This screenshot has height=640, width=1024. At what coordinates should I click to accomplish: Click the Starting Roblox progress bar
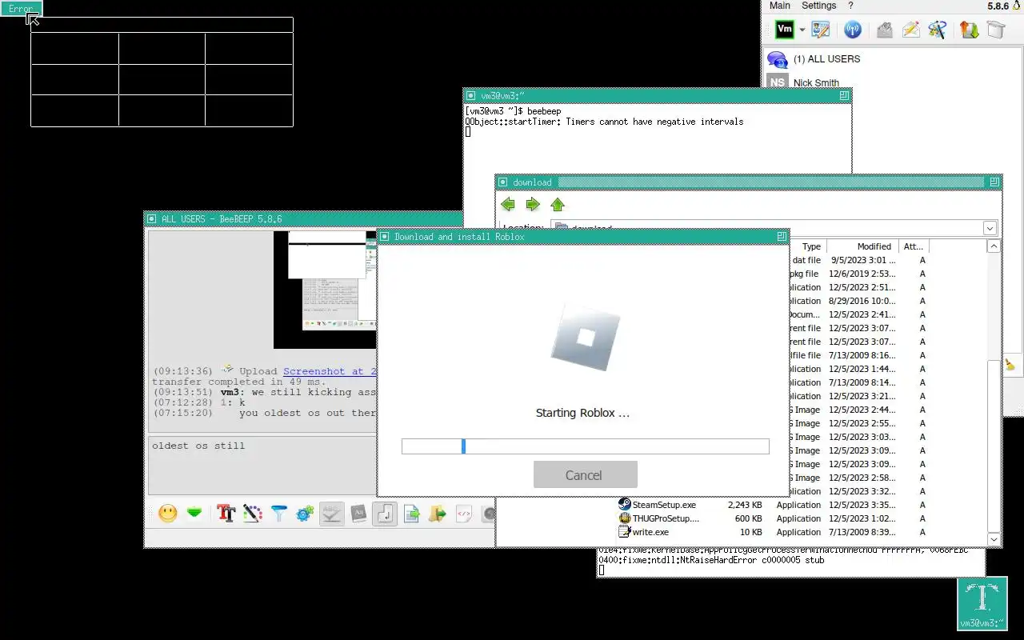pos(585,446)
